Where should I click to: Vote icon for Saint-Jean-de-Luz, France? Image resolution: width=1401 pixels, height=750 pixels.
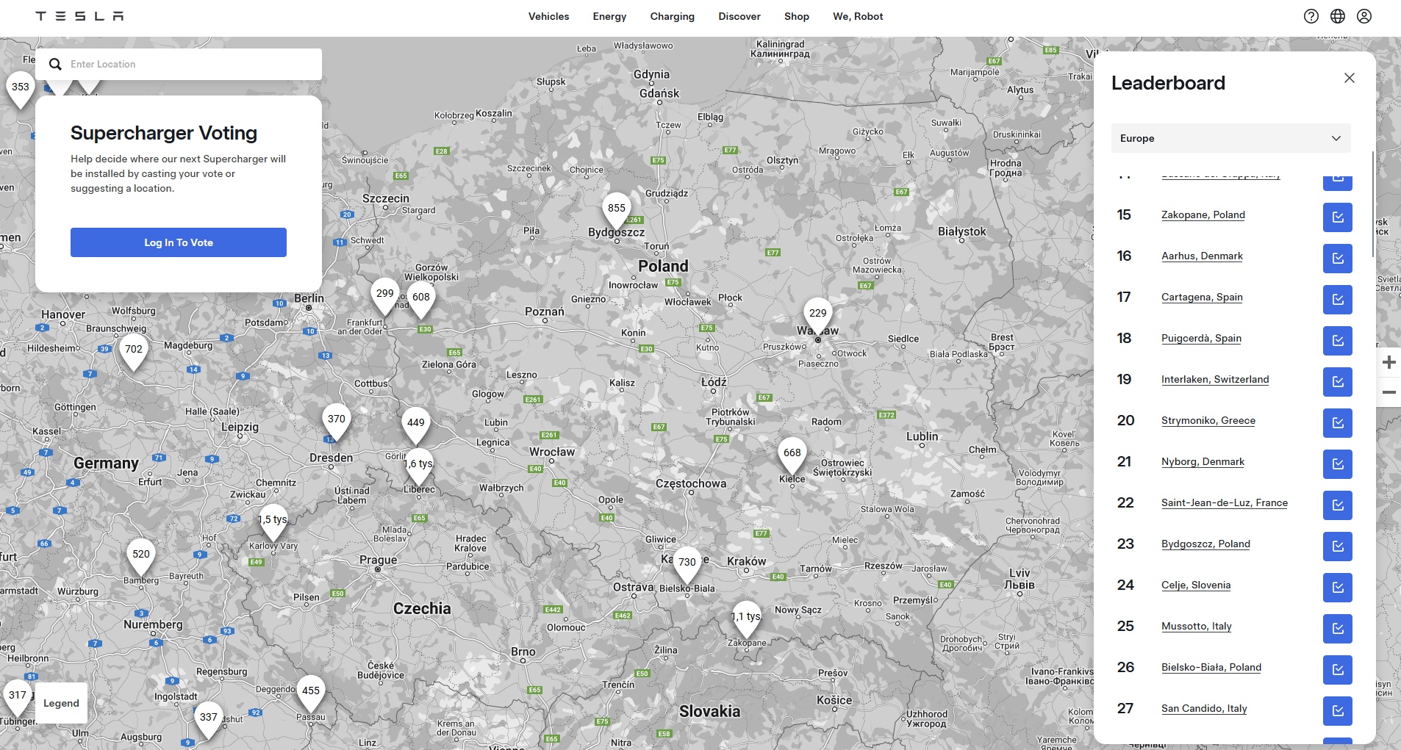[x=1338, y=505]
